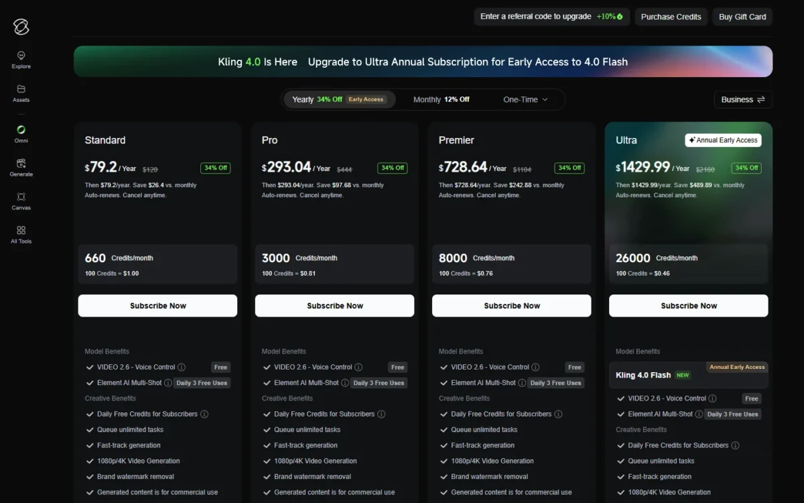Click the Annual Early Access badge on Ultra

click(x=723, y=140)
